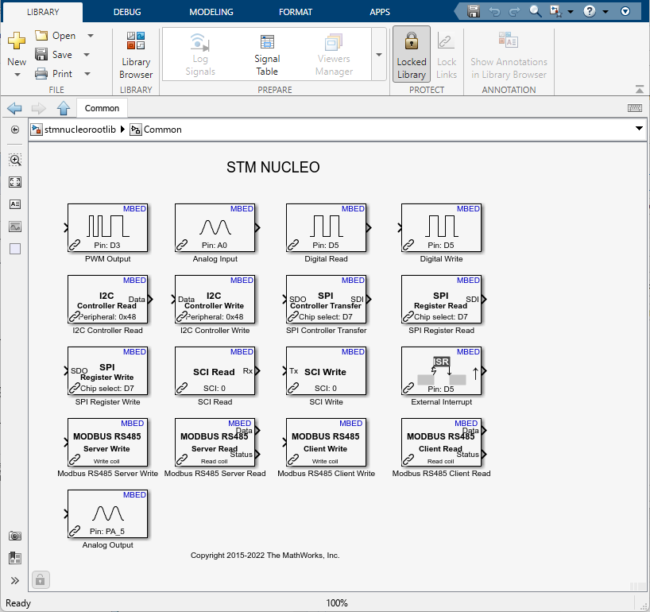
Task: Click the Fit-to-view icon in the sidebar
Action: point(15,181)
